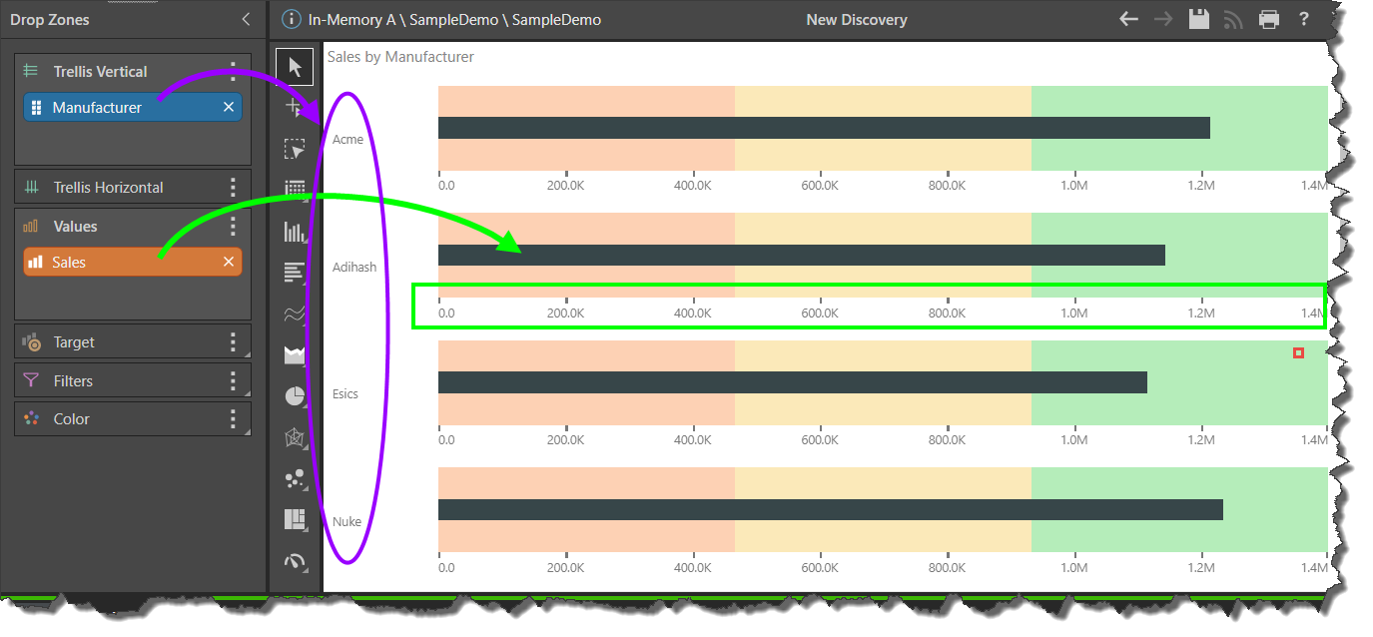The image size is (1373, 637).
Task: Open the Target zone options menu
Action: click(x=234, y=342)
